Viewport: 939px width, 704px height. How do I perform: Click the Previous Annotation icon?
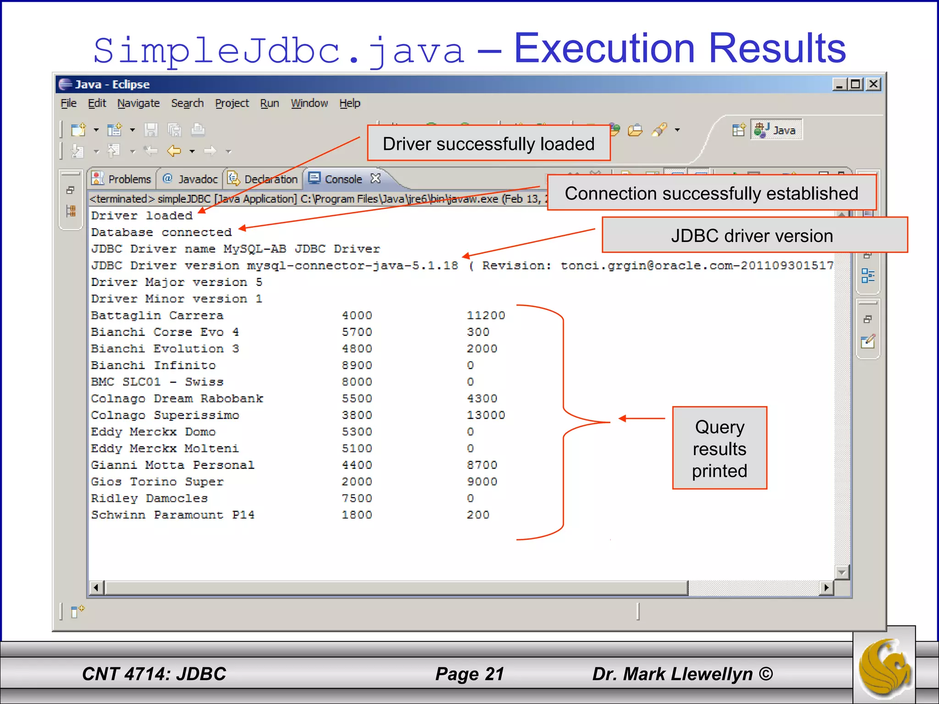114,151
